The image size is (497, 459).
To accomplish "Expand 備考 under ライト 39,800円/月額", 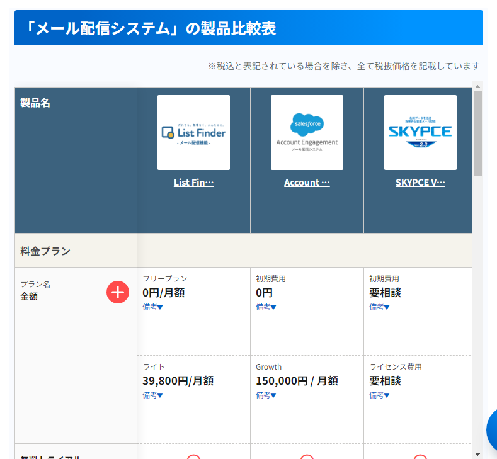I will [x=152, y=395].
